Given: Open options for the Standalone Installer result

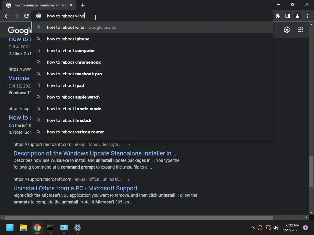Looking at the screenshot, I should [x=129, y=144].
